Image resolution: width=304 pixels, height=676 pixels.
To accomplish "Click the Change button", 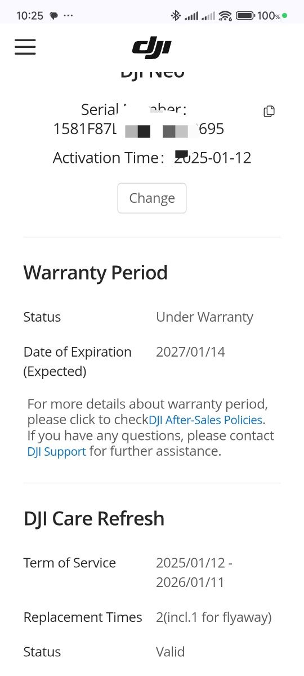I will coord(152,198).
